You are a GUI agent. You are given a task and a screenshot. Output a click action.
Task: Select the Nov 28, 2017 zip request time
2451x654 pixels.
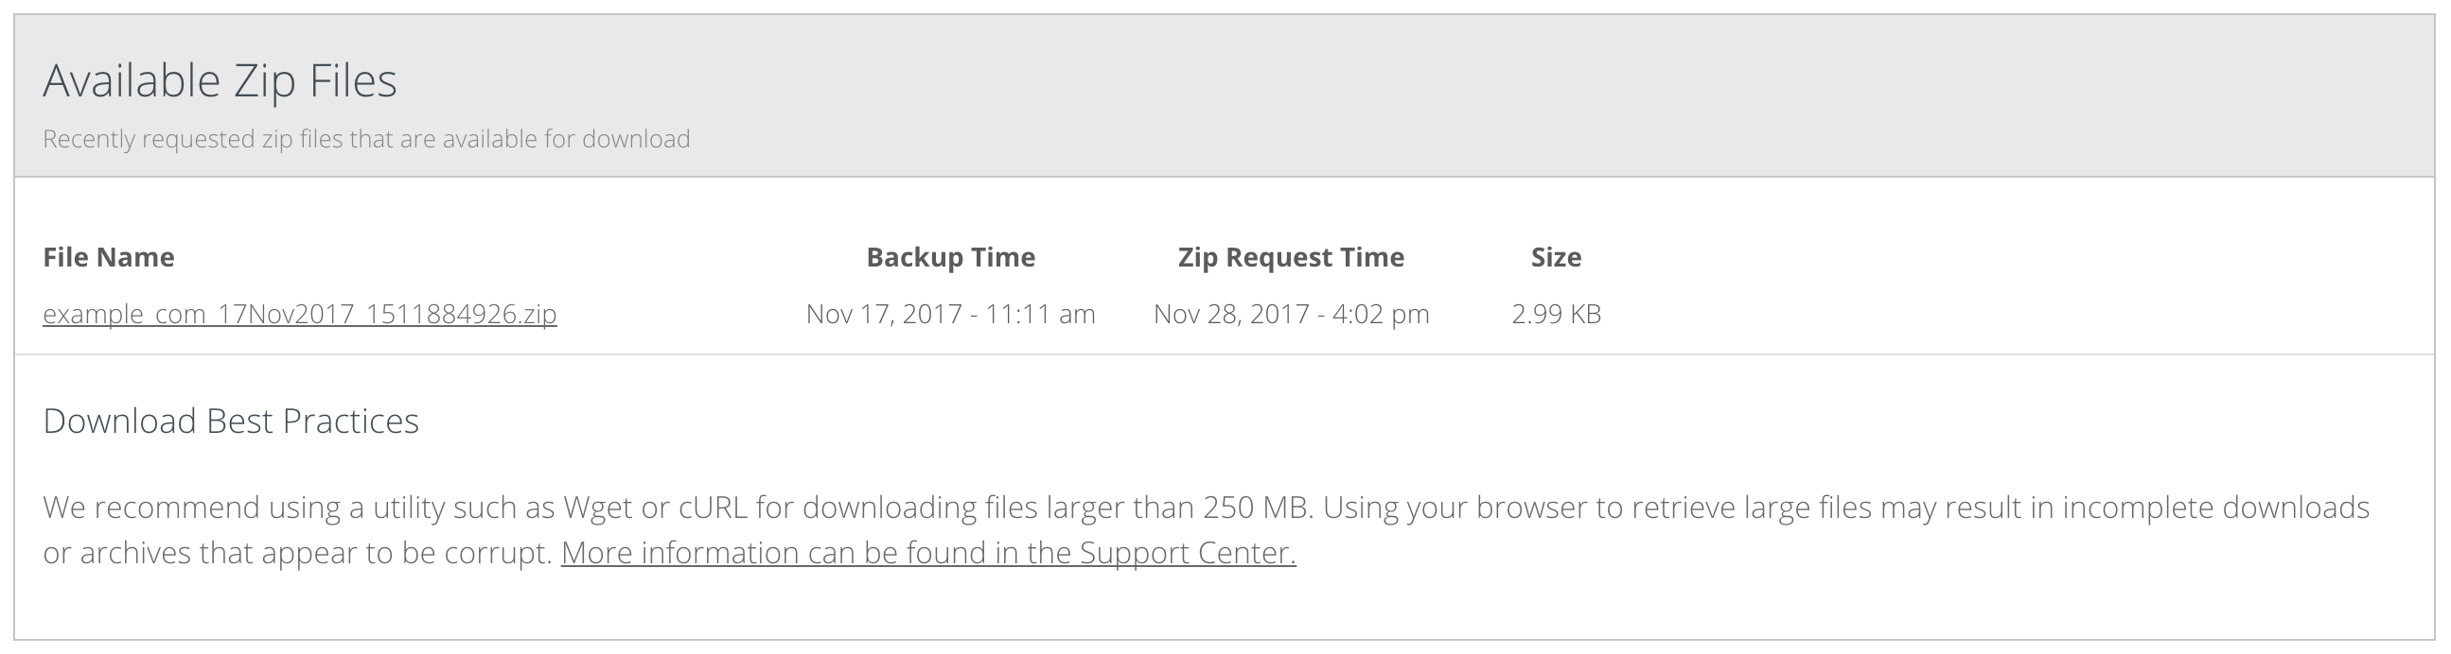(x=1290, y=314)
